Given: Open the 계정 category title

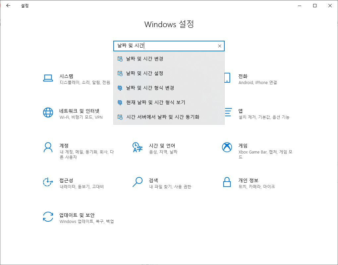Looking at the screenshot, I should point(64,146).
